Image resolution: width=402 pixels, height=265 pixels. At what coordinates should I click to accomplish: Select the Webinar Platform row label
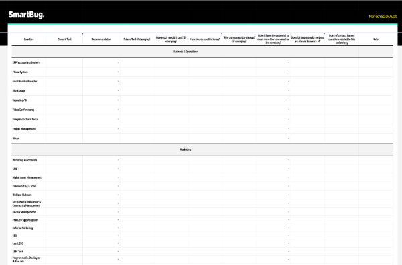click(22, 195)
